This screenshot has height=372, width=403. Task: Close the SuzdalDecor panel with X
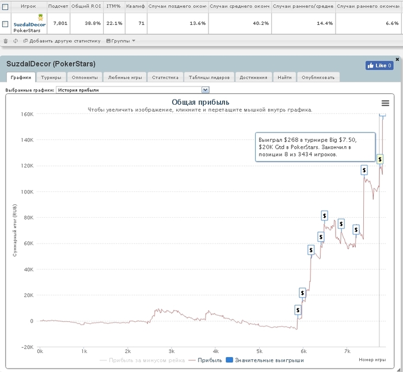(x=397, y=59)
